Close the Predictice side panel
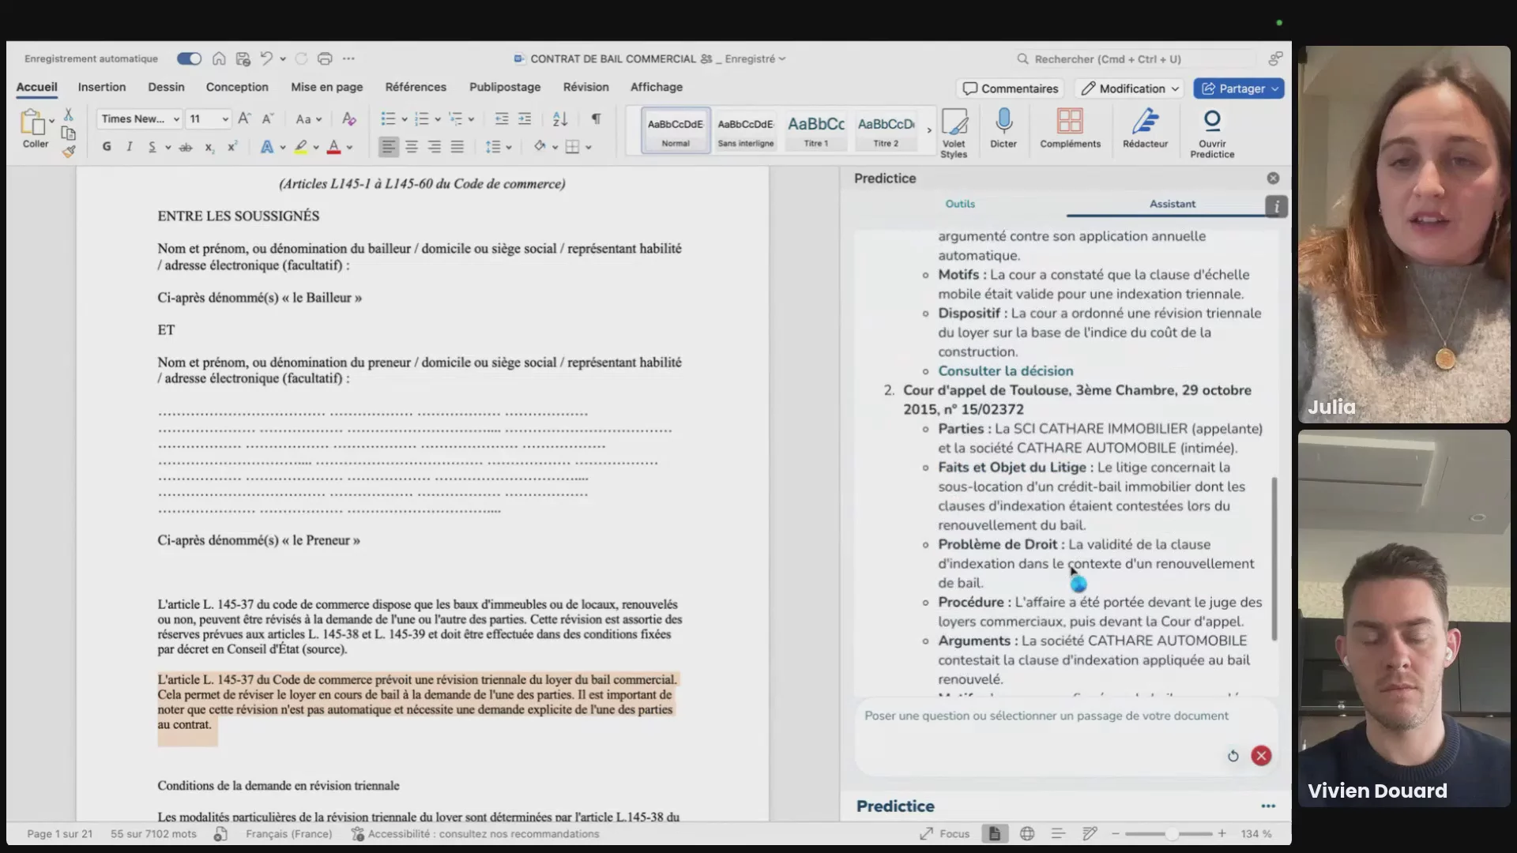The height and width of the screenshot is (853, 1517). pyautogui.click(x=1273, y=178)
